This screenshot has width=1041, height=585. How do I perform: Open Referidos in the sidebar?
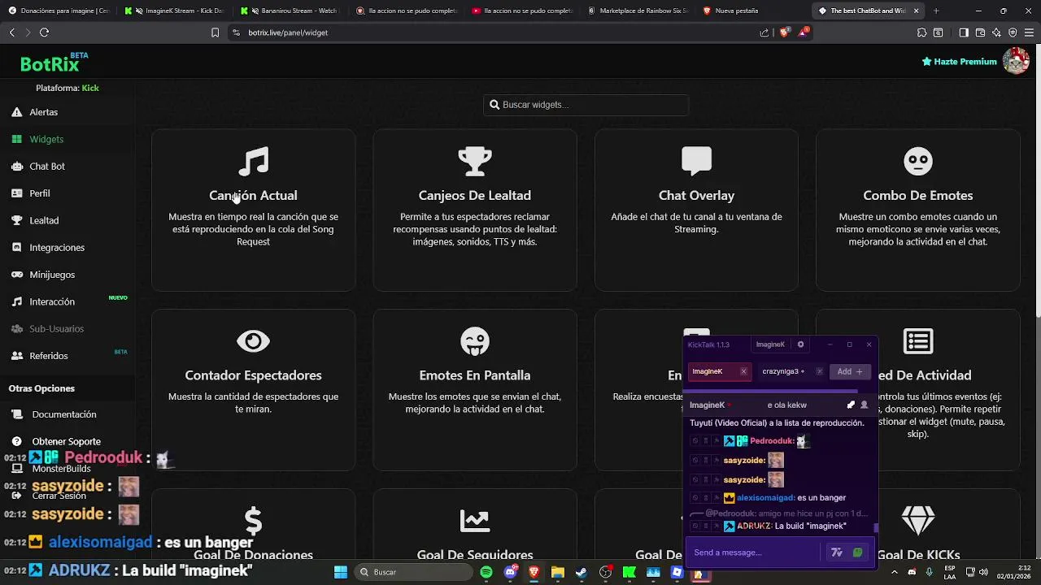click(x=49, y=356)
